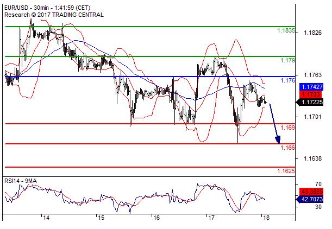This screenshot has height=229, width=332.
Task: Click the blue 1.176 pivot label
Action: (288, 80)
